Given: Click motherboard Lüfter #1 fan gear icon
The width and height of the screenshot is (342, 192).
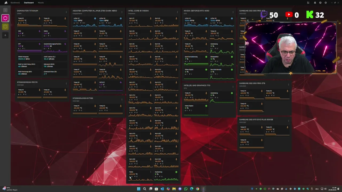Looking at the screenshot, I should [95, 18].
